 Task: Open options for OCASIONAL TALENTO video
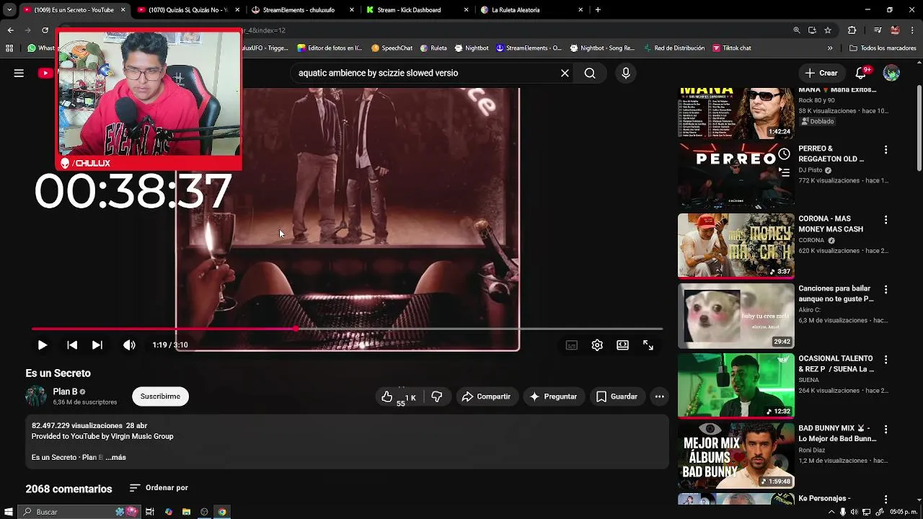click(886, 360)
